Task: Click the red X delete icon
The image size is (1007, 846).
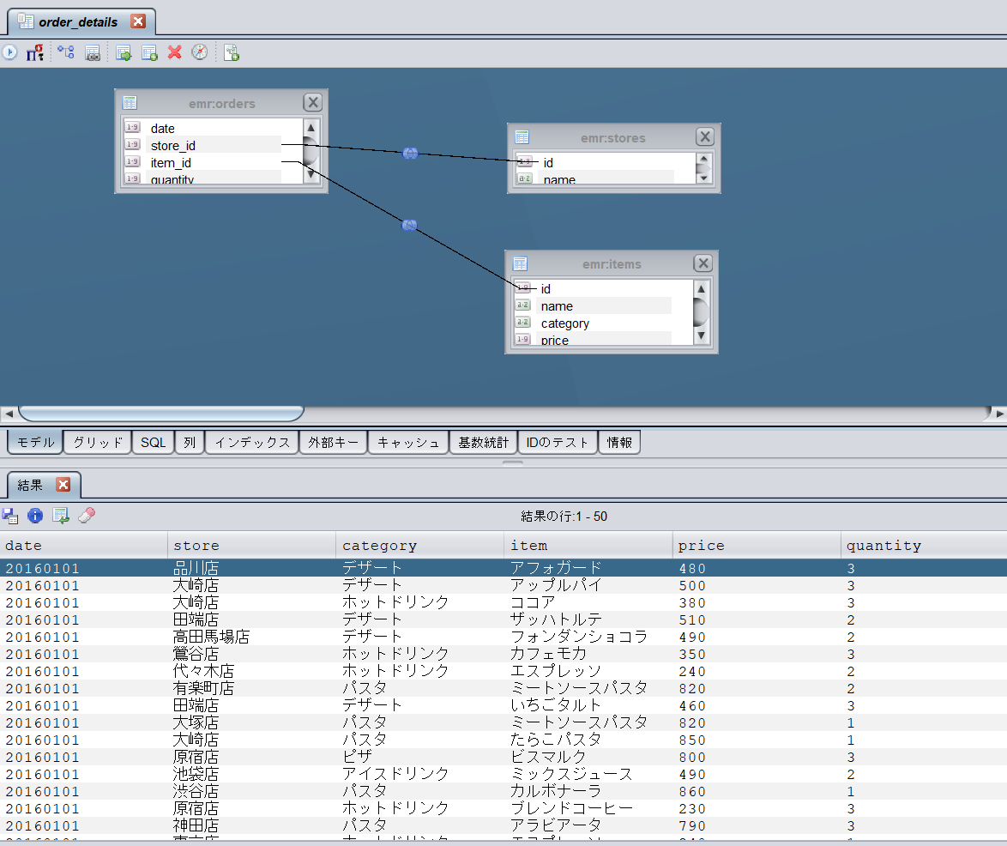Action: [175, 52]
